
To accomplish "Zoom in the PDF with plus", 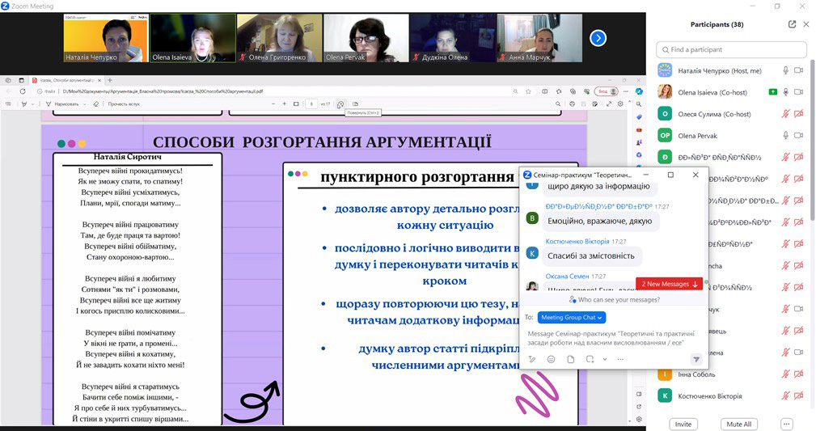I will (285, 104).
